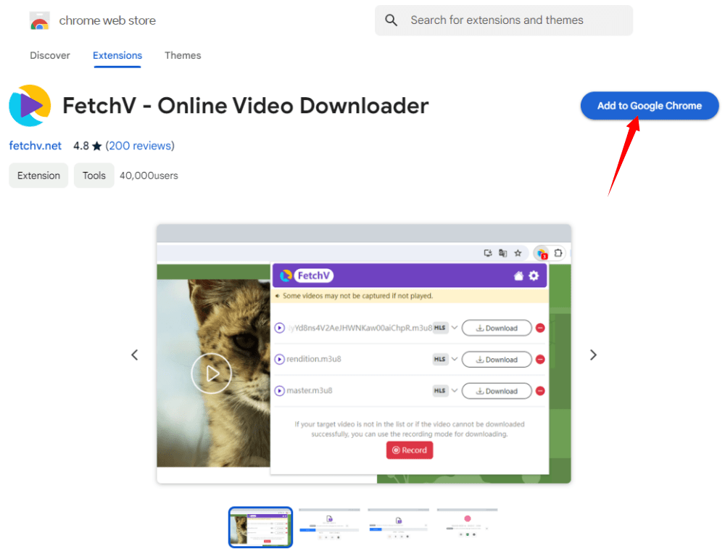Open the 200 reviews link
Viewport: 725px width, 554px height.
pos(140,146)
